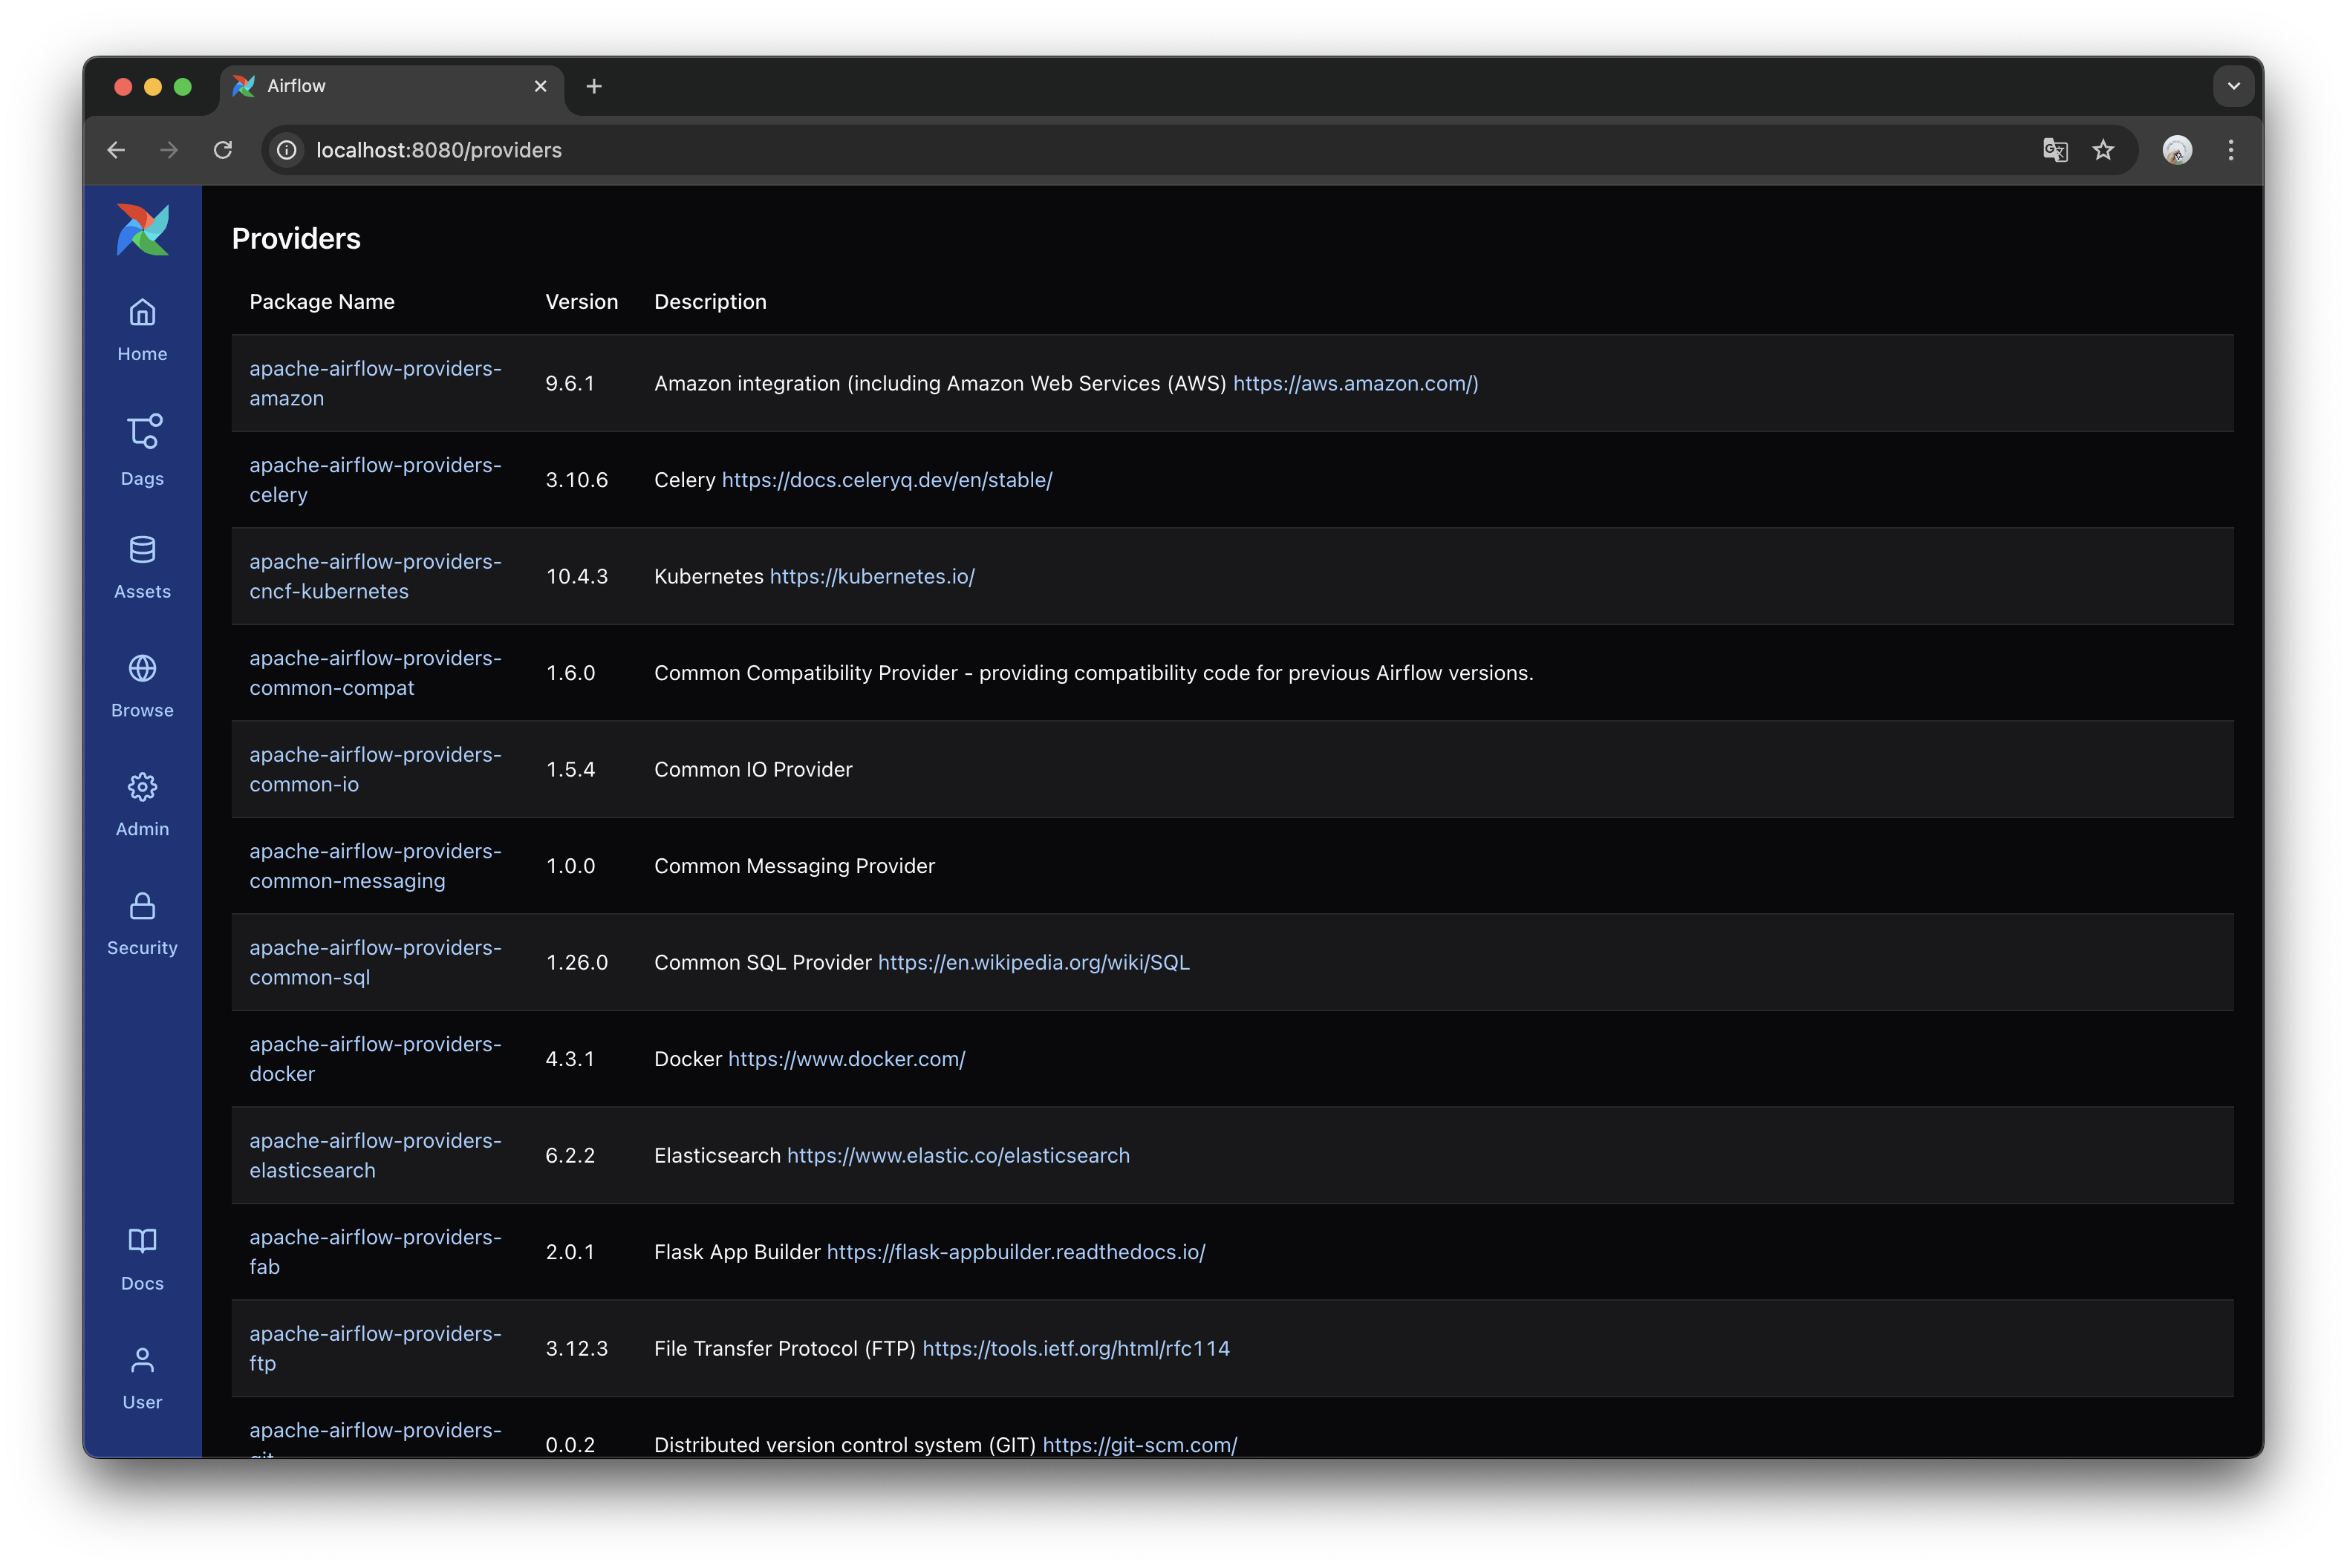
Task: Open apache-airflow-providers-celery package link
Action: point(375,480)
